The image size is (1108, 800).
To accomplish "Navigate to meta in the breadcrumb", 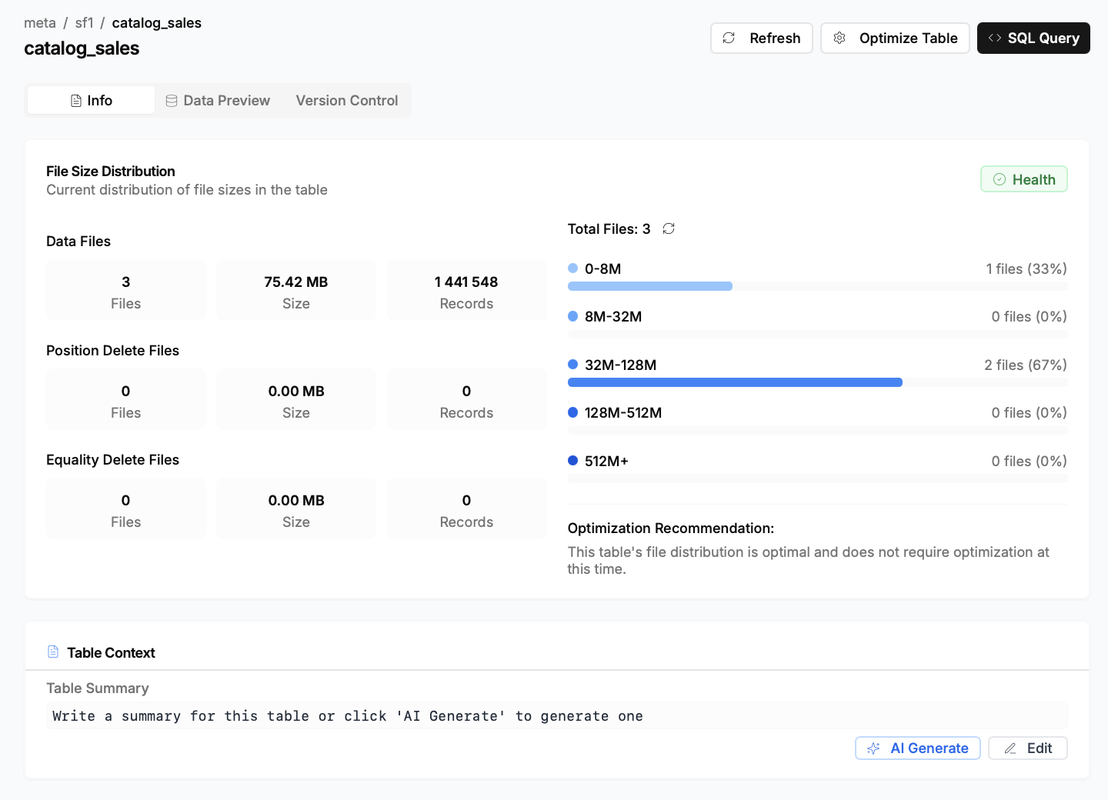I will 40,23.
